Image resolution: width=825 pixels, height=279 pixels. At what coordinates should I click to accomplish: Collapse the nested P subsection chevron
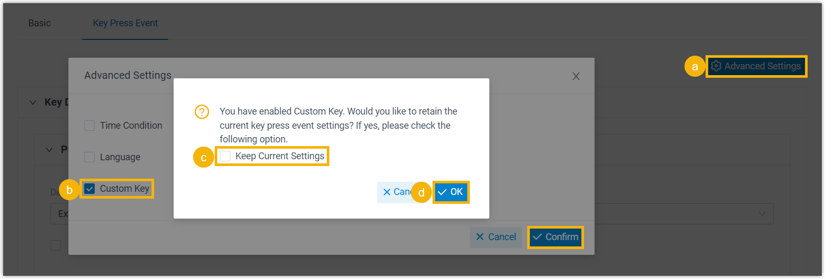(x=49, y=150)
